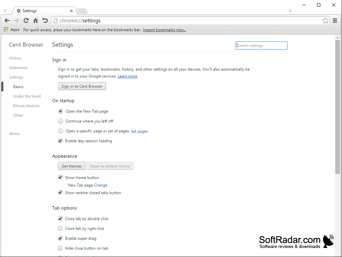Minimize the browser window
342x257 pixels.
pos(304,5)
